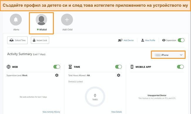The image size is (191, 114).
Task: Click the Activity Summary heading
Action: [x=20, y=54]
